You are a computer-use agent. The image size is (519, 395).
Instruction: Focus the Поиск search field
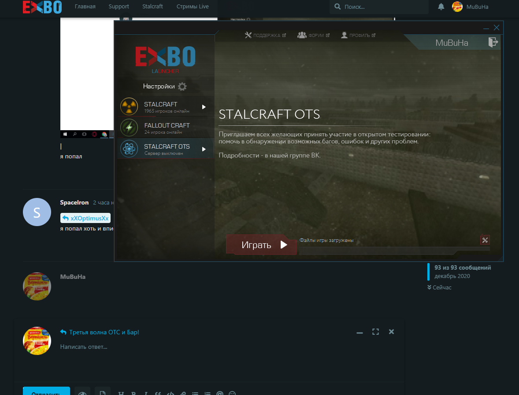click(379, 7)
